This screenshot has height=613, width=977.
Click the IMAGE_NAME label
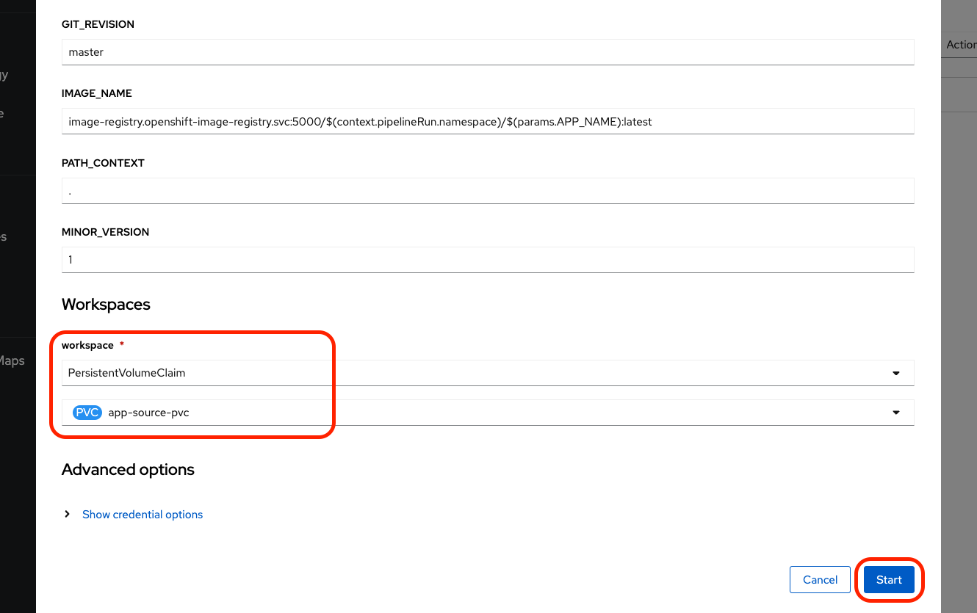tap(97, 94)
